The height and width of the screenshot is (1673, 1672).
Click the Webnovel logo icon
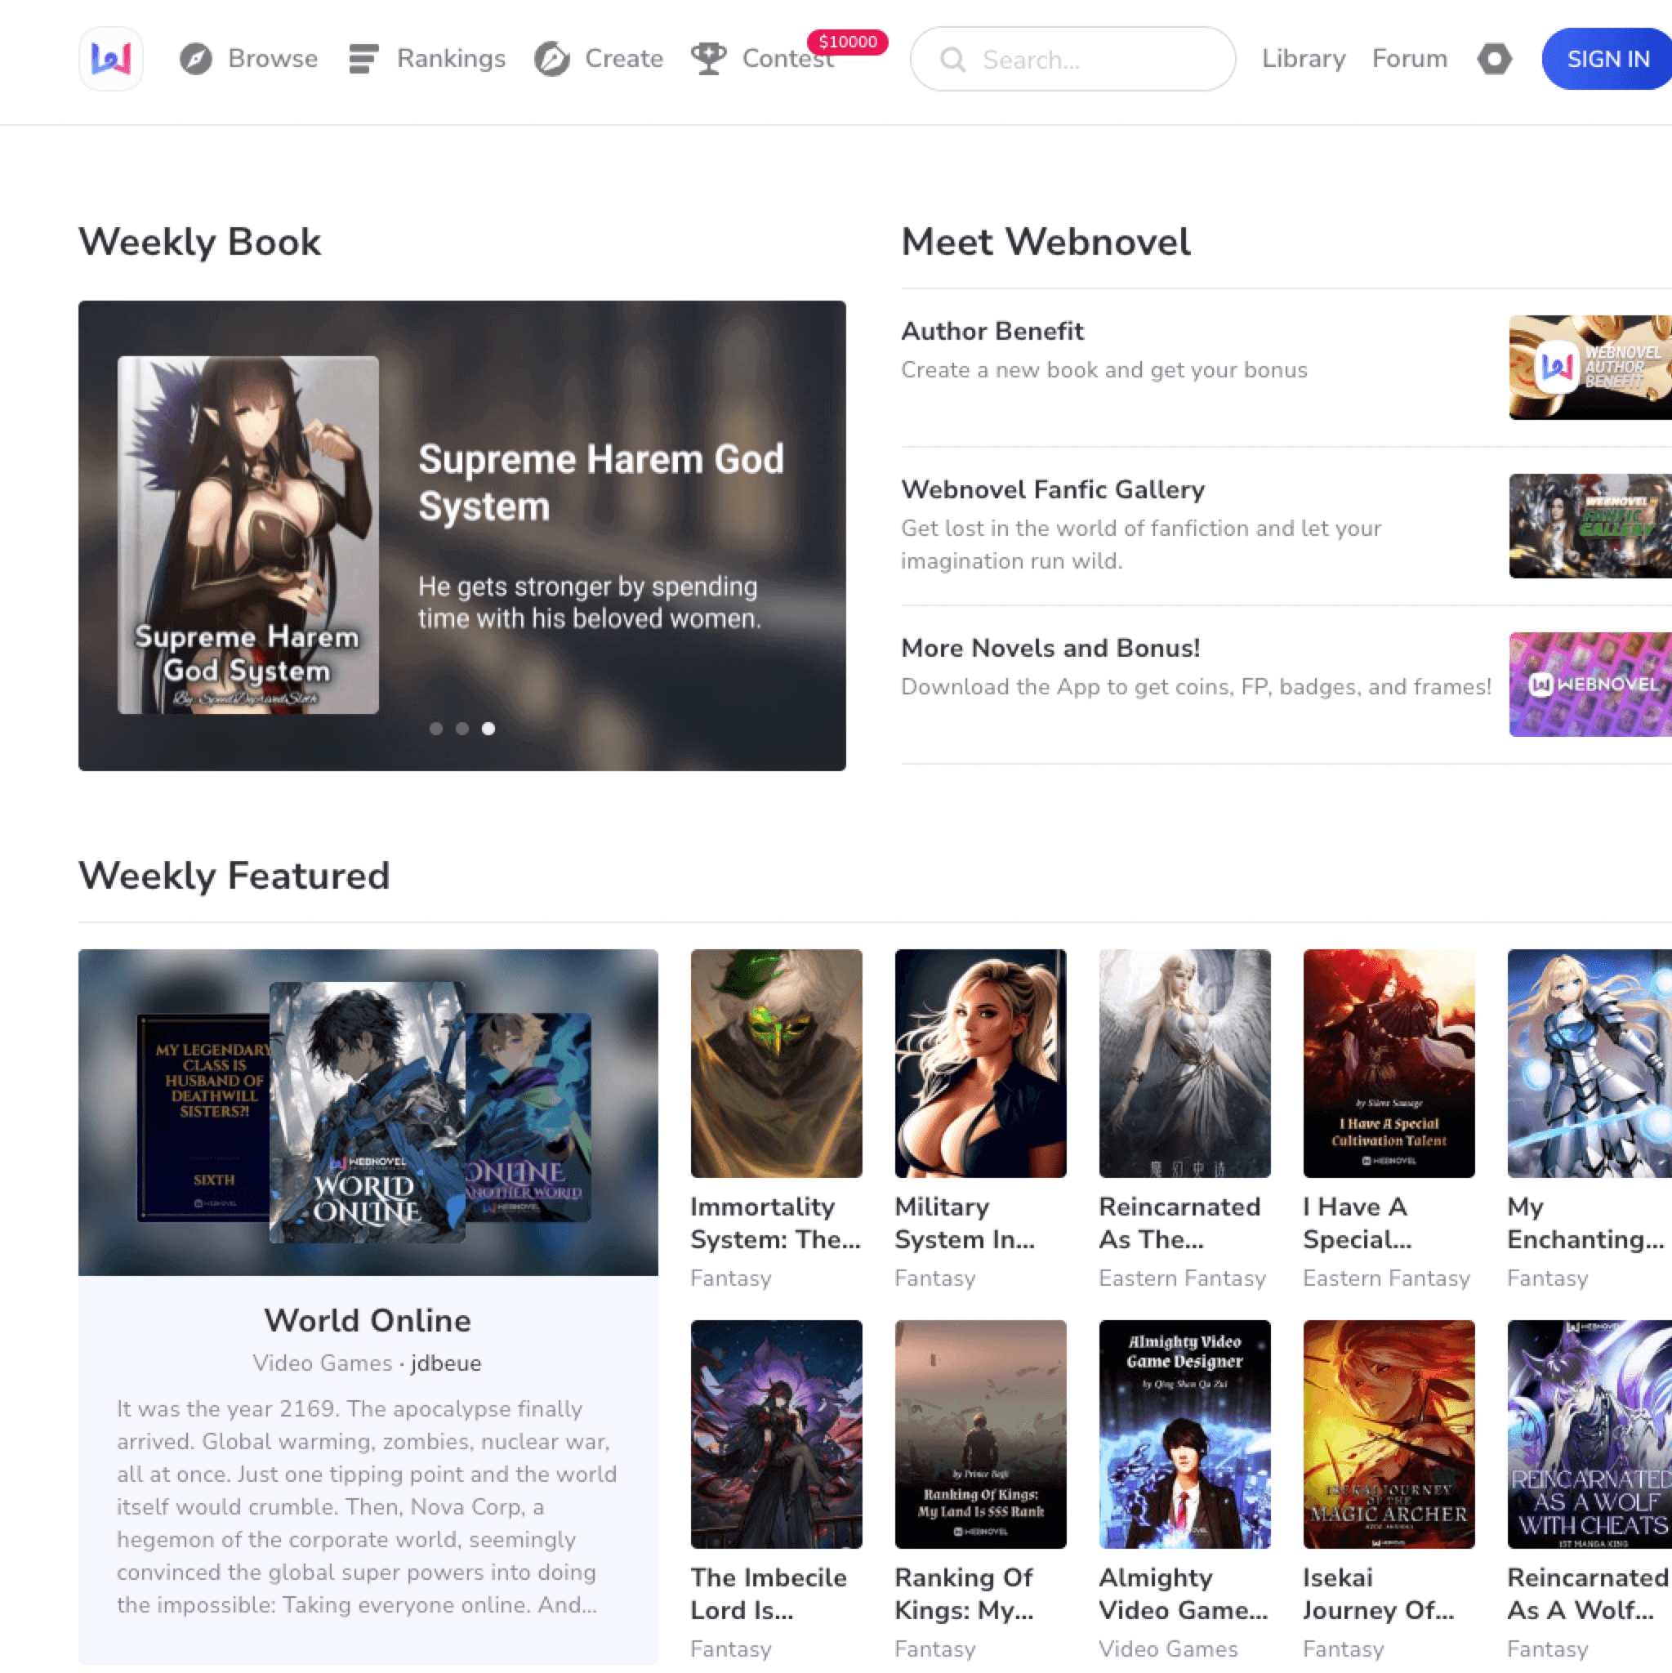111,59
